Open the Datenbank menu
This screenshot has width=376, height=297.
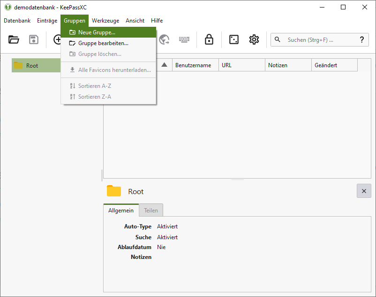pyautogui.click(x=17, y=21)
